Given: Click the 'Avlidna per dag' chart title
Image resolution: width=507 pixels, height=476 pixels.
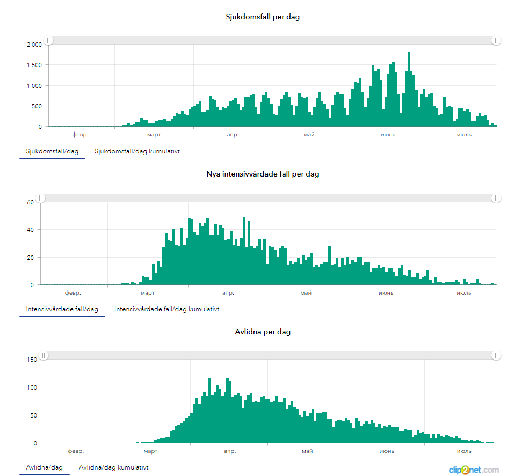Looking at the screenshot, I should (x=263, y=332).
